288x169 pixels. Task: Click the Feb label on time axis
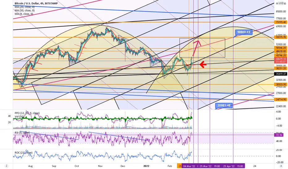click(170, 166)
